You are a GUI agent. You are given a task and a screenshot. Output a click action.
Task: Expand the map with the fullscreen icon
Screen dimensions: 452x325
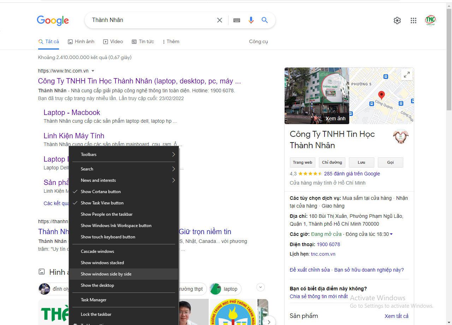point(407,75)
